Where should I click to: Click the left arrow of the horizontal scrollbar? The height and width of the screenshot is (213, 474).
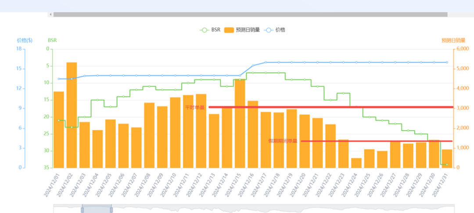(50, 14)
